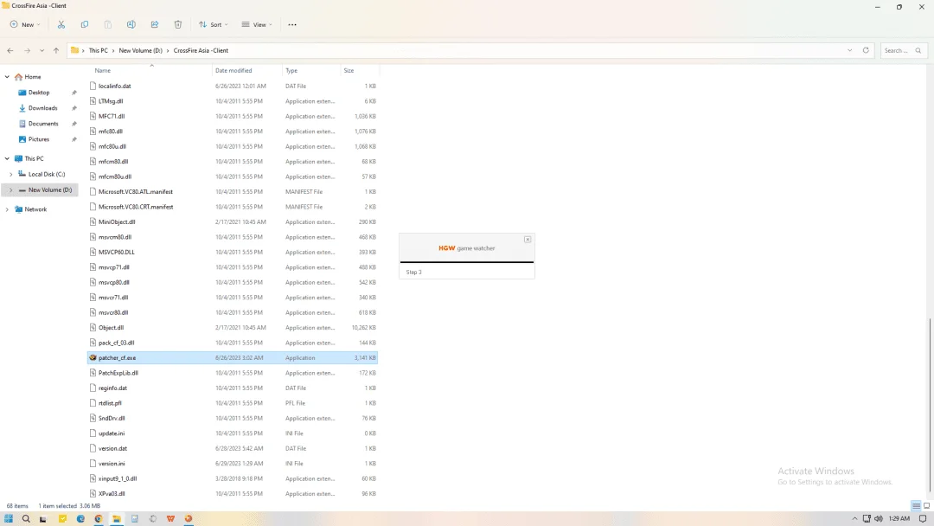Open the Windows Start menu
934x526 pixels.
point(9,519)
